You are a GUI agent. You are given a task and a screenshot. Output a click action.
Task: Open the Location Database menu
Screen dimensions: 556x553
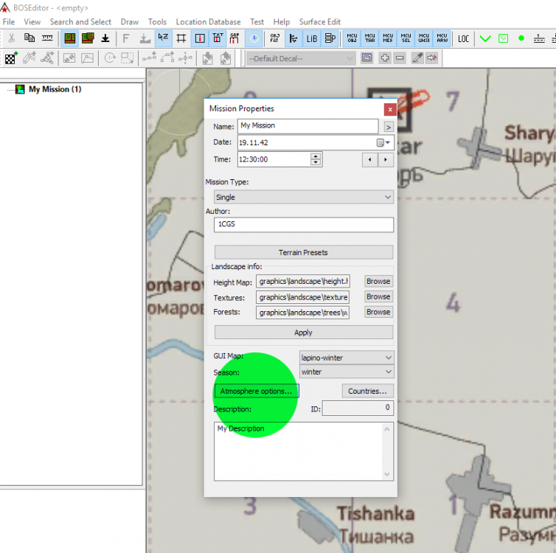[x=209, y=22]
